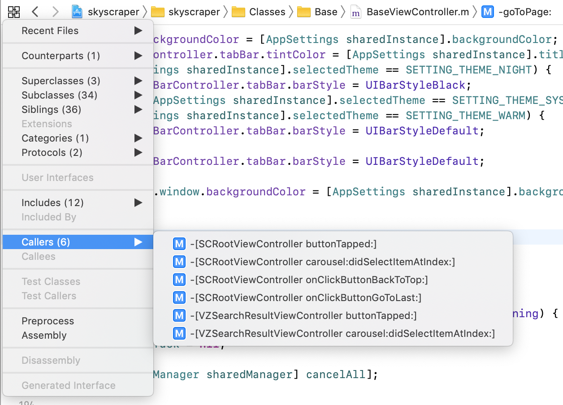Jump to SCRootViewController onClickButtonBackToTop: caller
This screenshot has width=563, height=405.
(309, 280)
